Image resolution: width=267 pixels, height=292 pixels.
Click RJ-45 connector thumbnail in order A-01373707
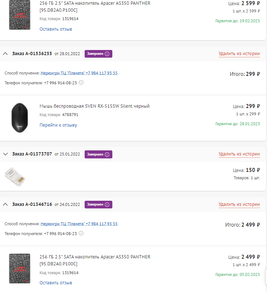(15, 176)
